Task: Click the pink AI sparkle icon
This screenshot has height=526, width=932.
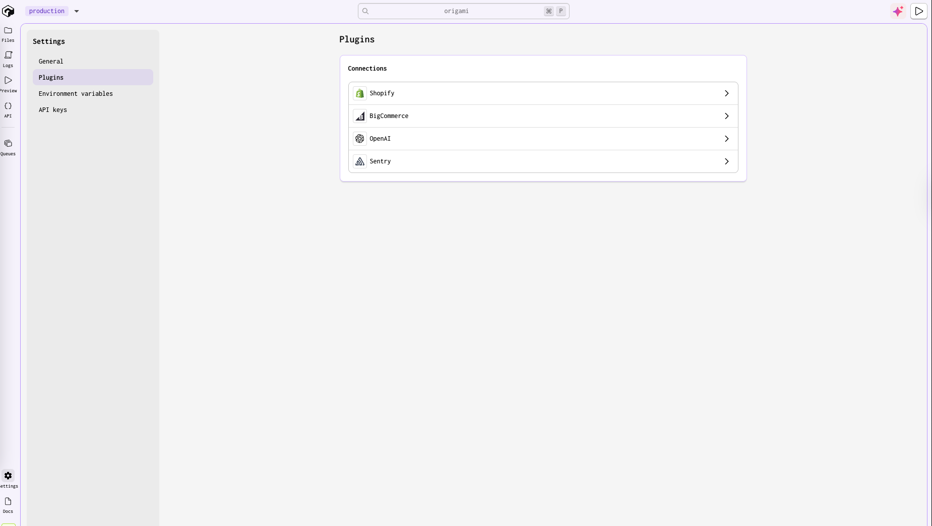Action: [898, 11]
